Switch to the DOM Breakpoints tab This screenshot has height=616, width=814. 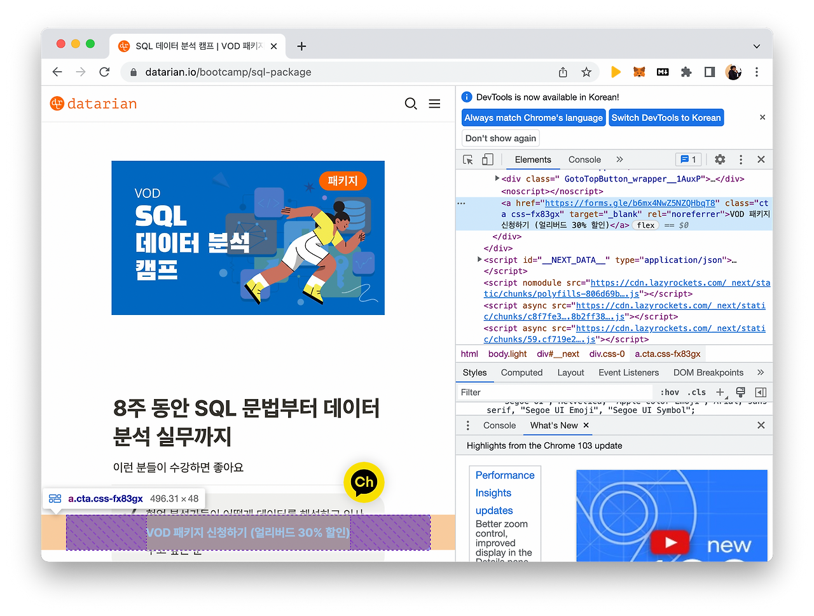[x=708, y=373]
